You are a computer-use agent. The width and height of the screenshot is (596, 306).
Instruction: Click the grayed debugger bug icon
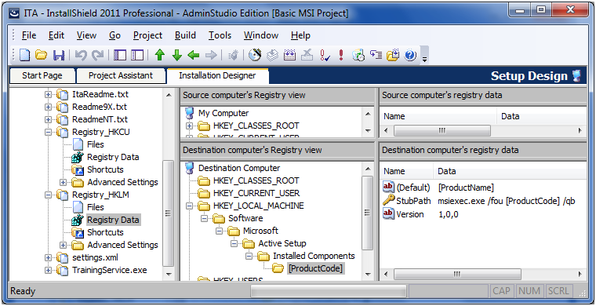[x=234, y=56]
